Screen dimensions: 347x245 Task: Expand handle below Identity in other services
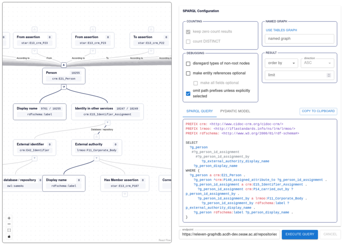click(x=107, y=122)
